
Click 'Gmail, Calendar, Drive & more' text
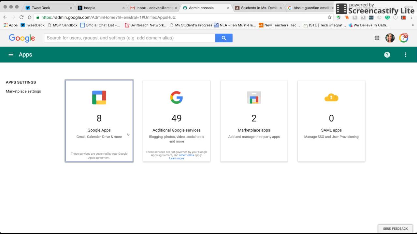(99, 137)
